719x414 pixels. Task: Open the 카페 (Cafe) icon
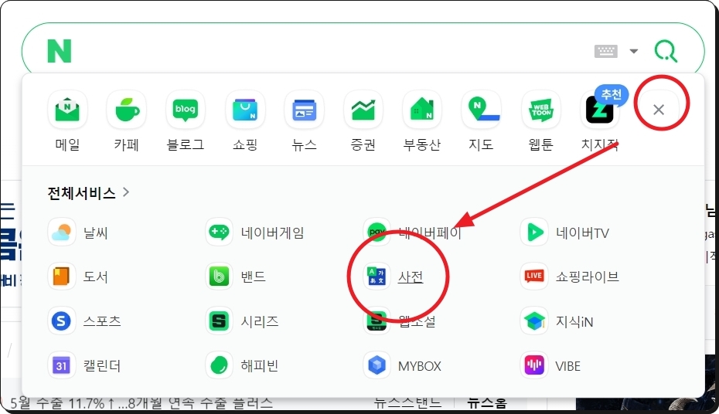[x=126, y=110]
